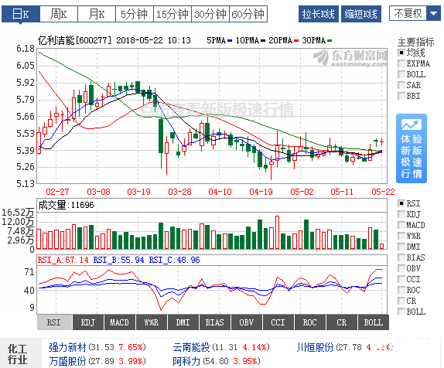Image resolution: width=444 pixels, height=368 pixels.
Task: Click the RSI_A:67.14 value label
Action: pyautogui.click(x=63, y=260)
